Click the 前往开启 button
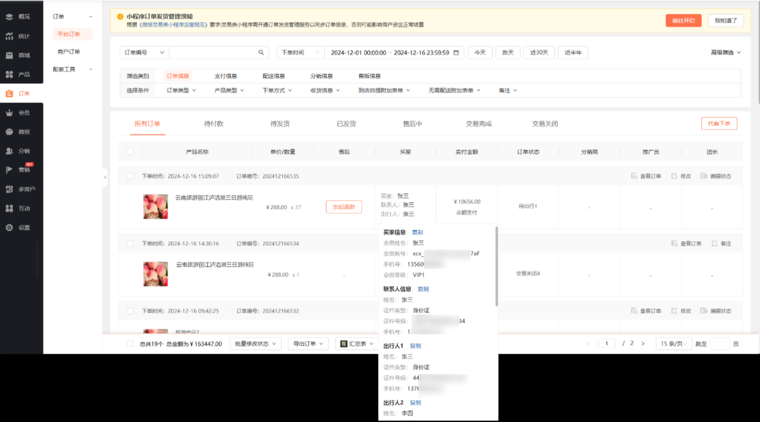760x422 pixels. 683,20
